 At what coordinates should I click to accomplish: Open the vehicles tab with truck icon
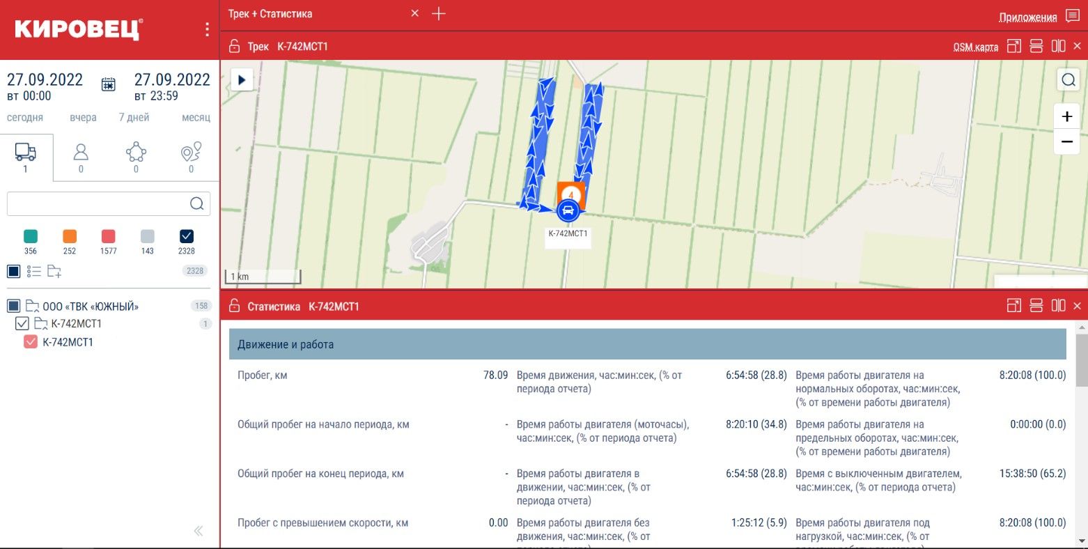[x=26, y=157]
